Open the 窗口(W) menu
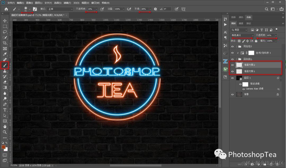 [x=95, y=3]
